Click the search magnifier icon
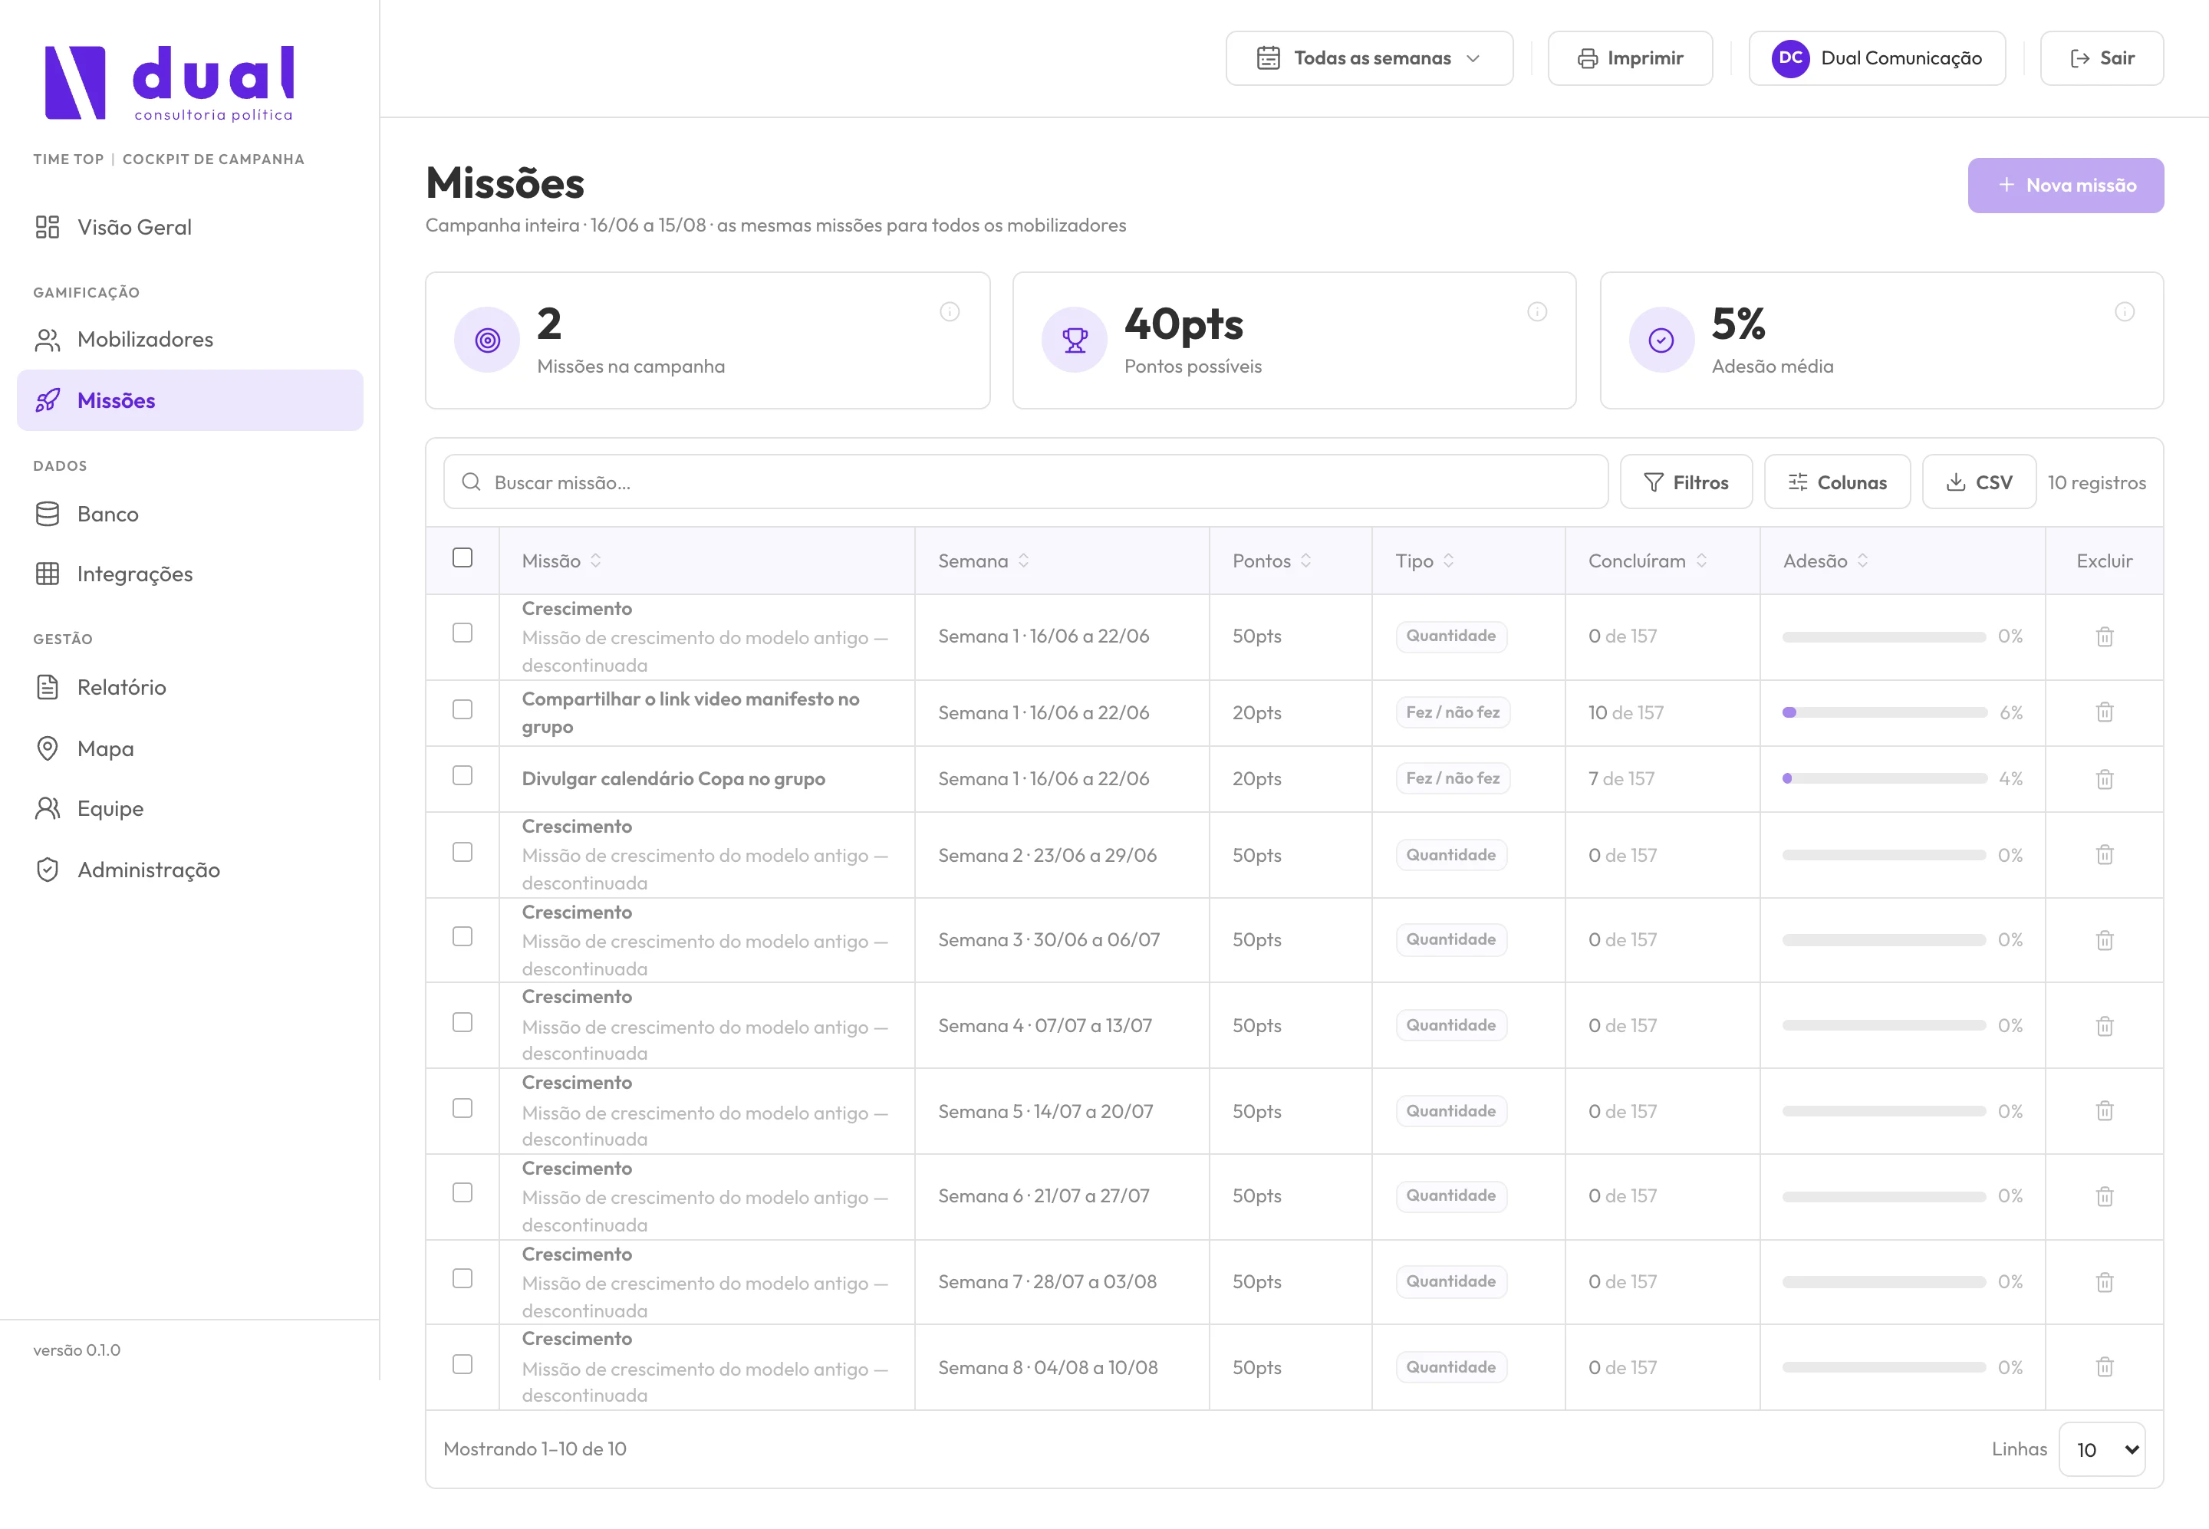2209x1529 pixels. pyautogui.click(x=470, y=482)
